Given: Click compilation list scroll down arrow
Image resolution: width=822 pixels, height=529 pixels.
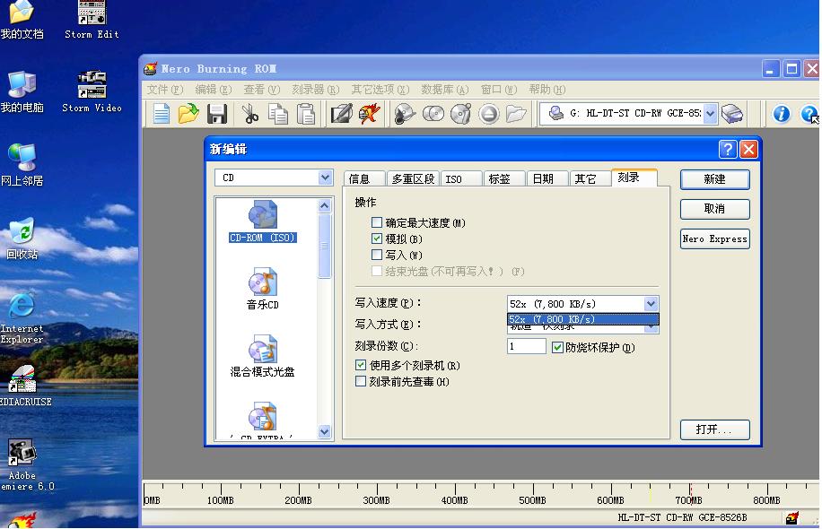Looking at the screenshot, I should click(x=325, y=431).
